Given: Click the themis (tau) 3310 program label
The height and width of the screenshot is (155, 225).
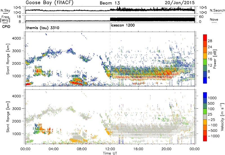Looking at the screenshot, I should pos(43,28).
